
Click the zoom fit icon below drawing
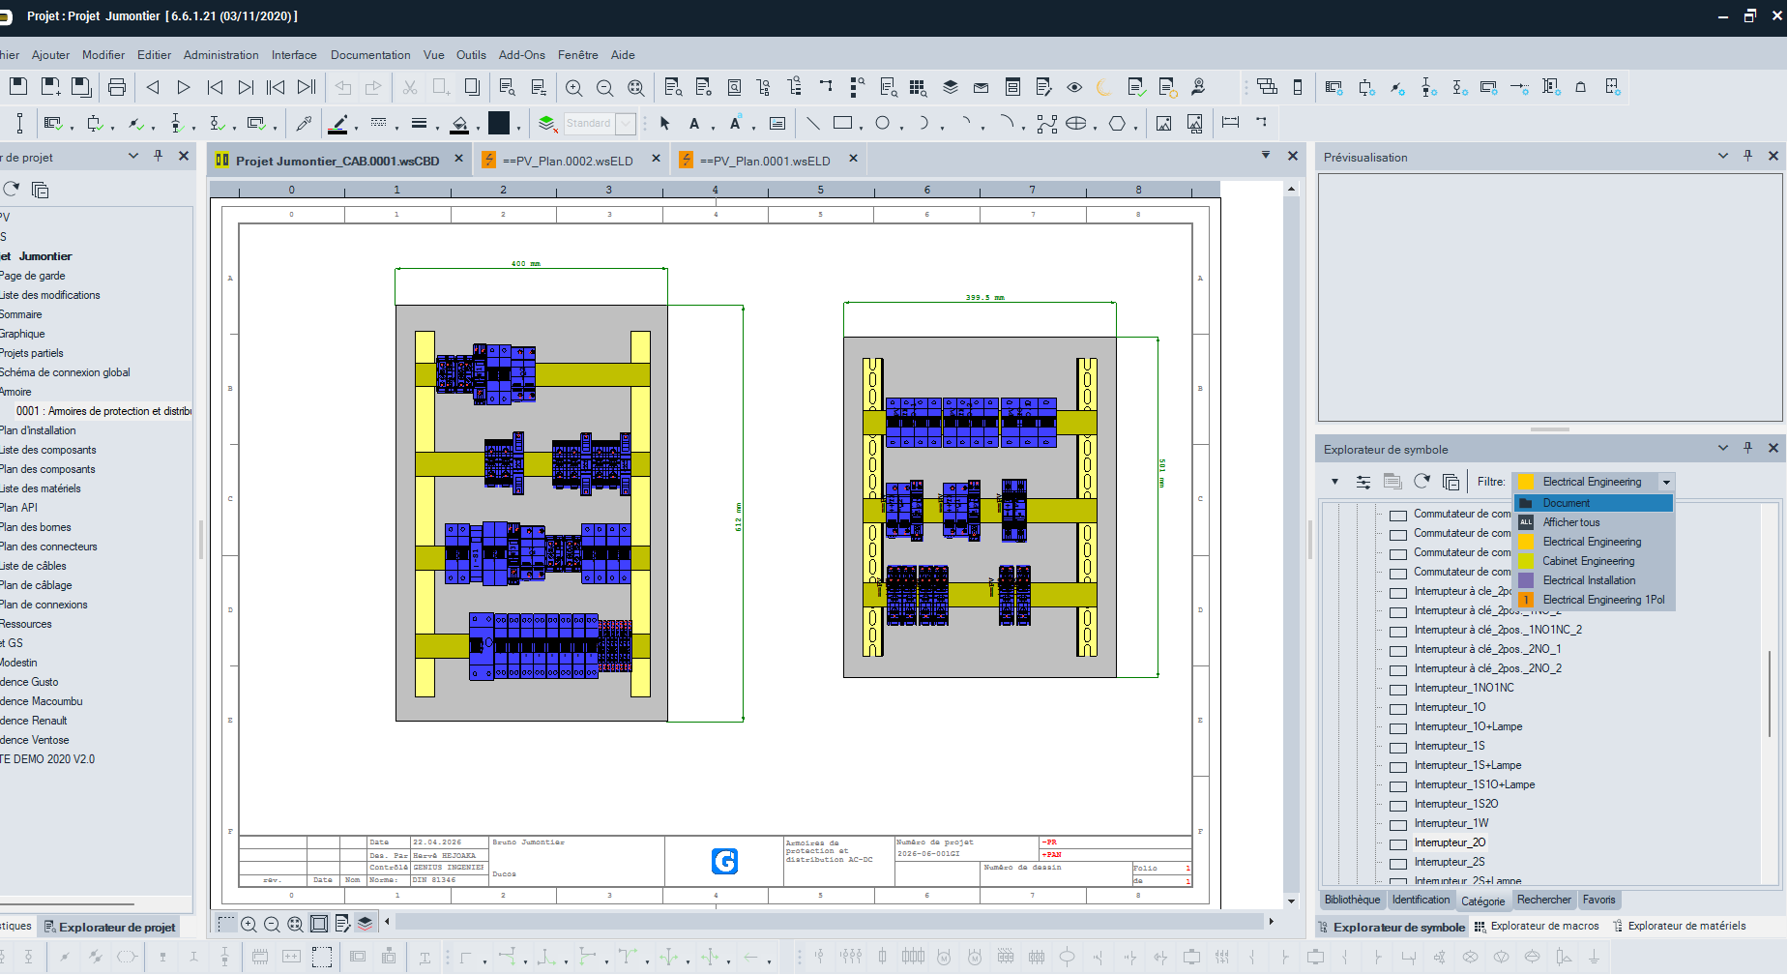295,924
